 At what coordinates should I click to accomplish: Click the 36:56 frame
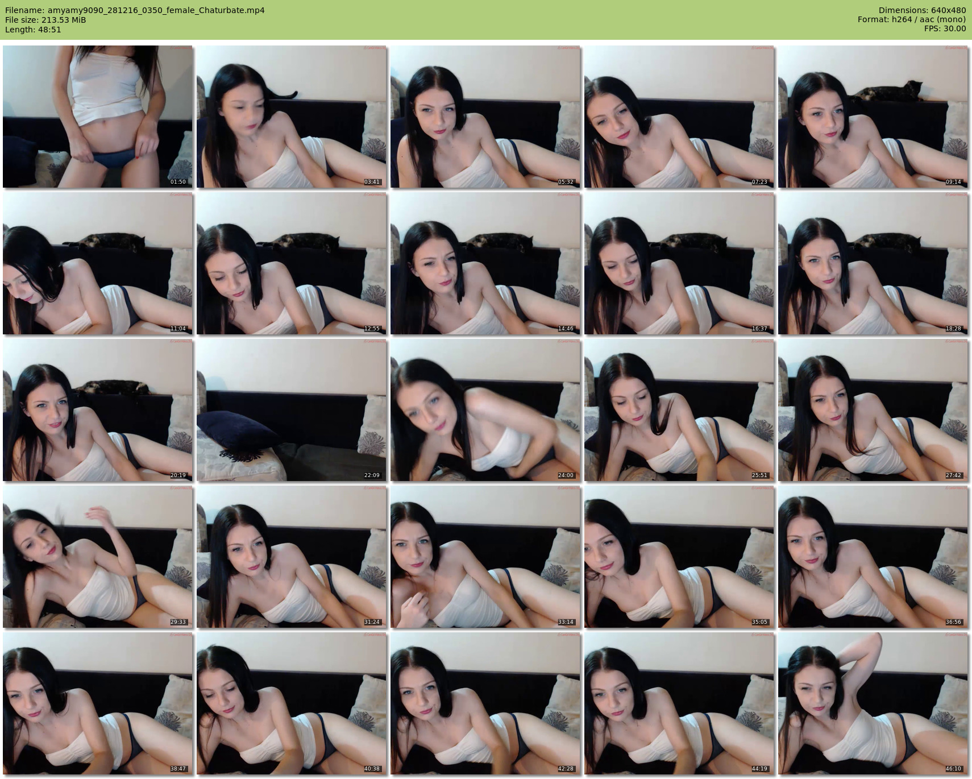(873, 557)
